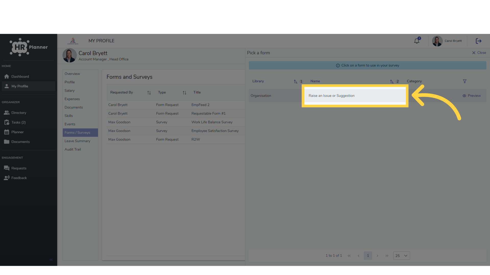Open the Leave Summary tab
490x275 pixels.
point(80,141)
